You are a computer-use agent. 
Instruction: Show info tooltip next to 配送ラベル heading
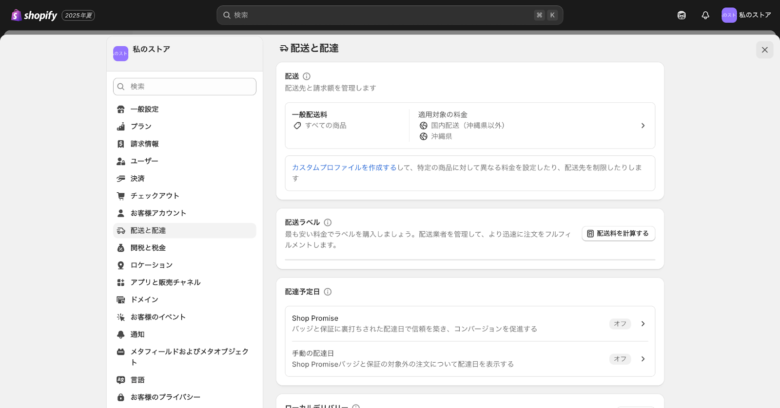point(328,223)
